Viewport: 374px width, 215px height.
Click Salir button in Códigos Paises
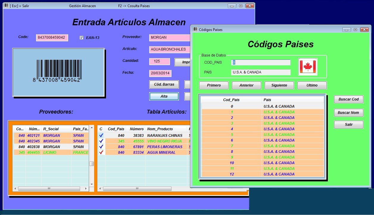click(349, 125)
